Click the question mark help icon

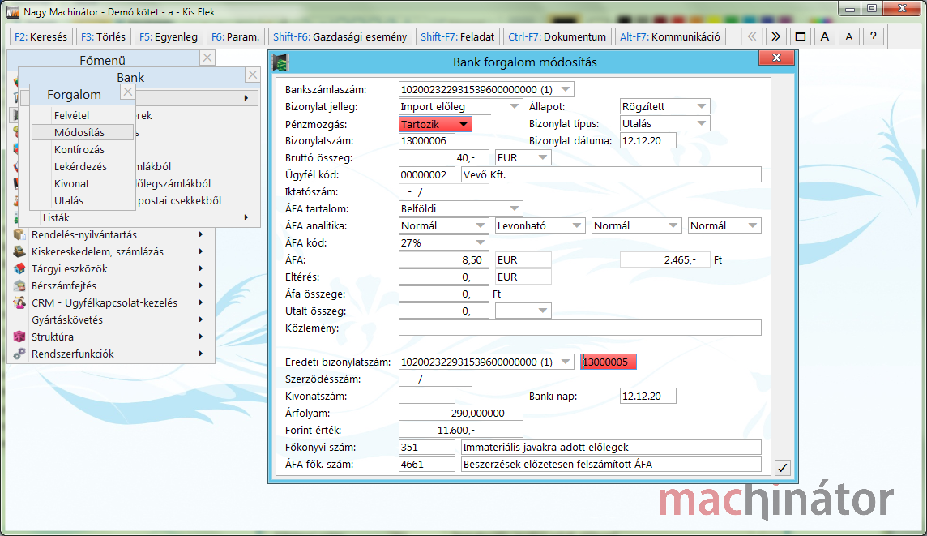[874, 36]
